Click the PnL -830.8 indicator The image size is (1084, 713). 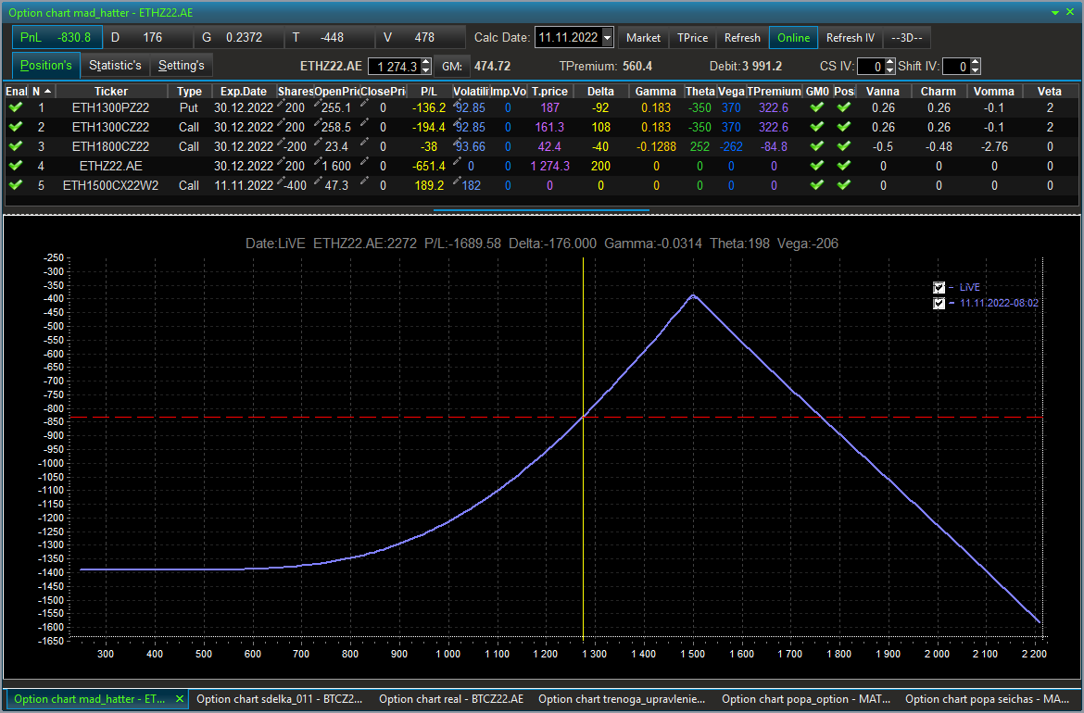(x=57, y=37)
